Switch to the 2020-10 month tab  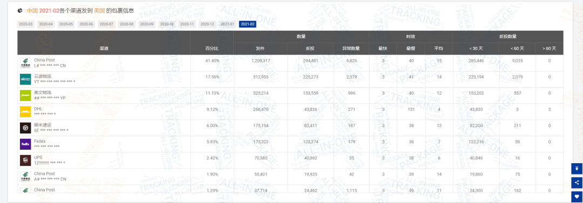[x=167, y=24]
